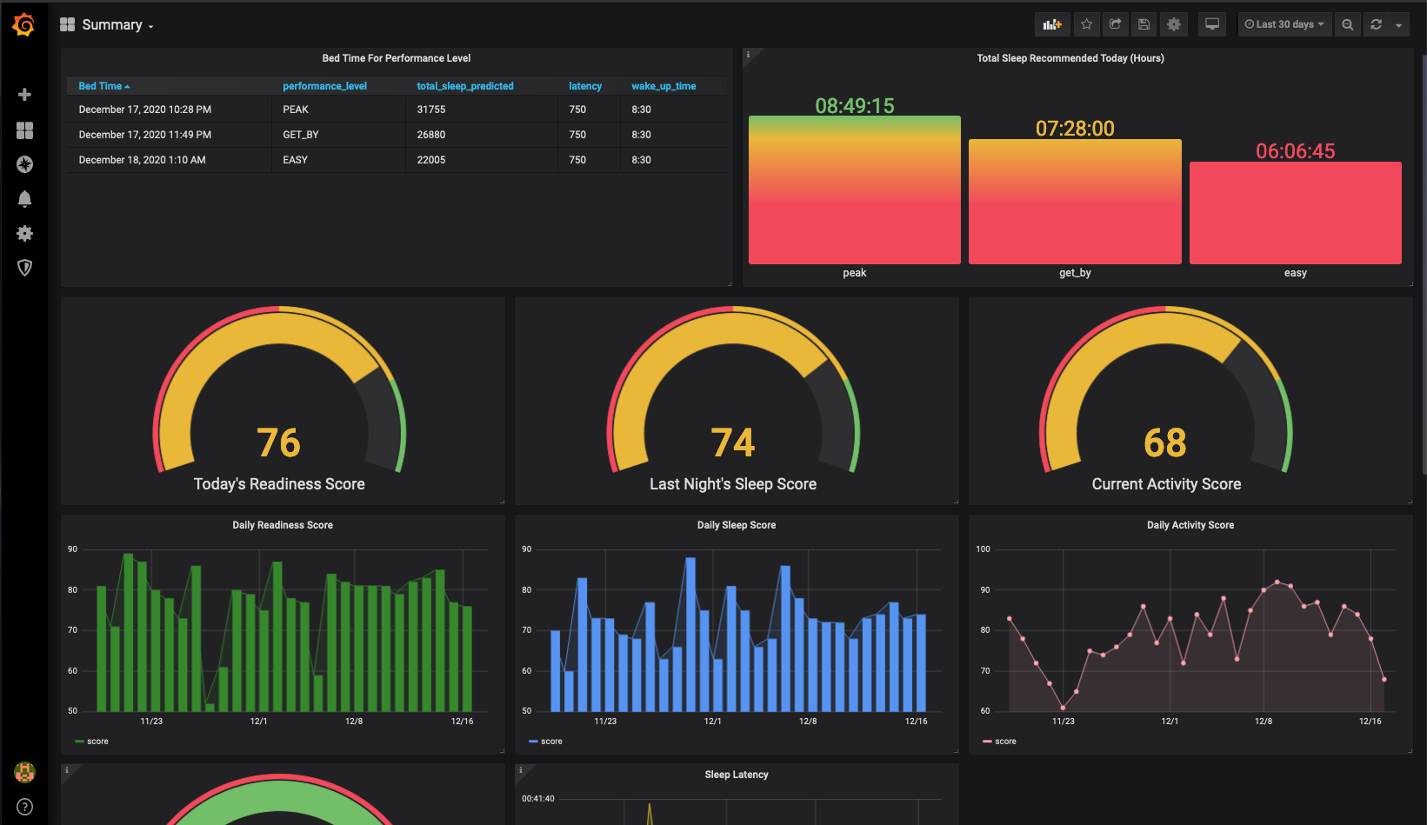Viewport: 1427px width, 825px height.
Task: Refresh the dashboard
Action: [x=1376, y=24]
